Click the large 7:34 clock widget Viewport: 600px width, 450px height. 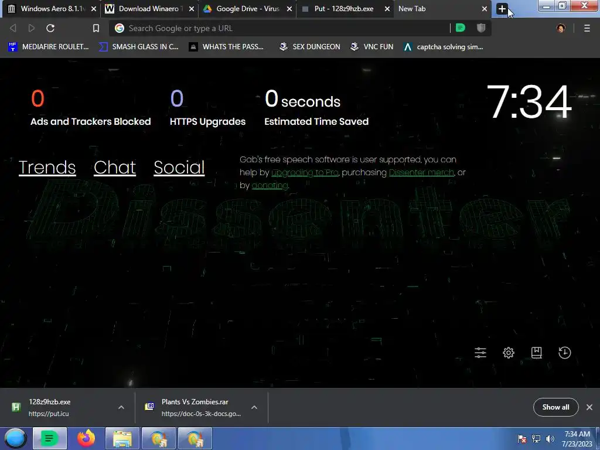click(529, 101)
